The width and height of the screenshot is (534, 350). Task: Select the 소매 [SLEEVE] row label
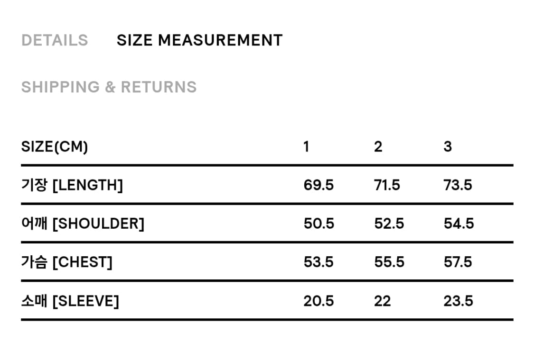(70, 301)
